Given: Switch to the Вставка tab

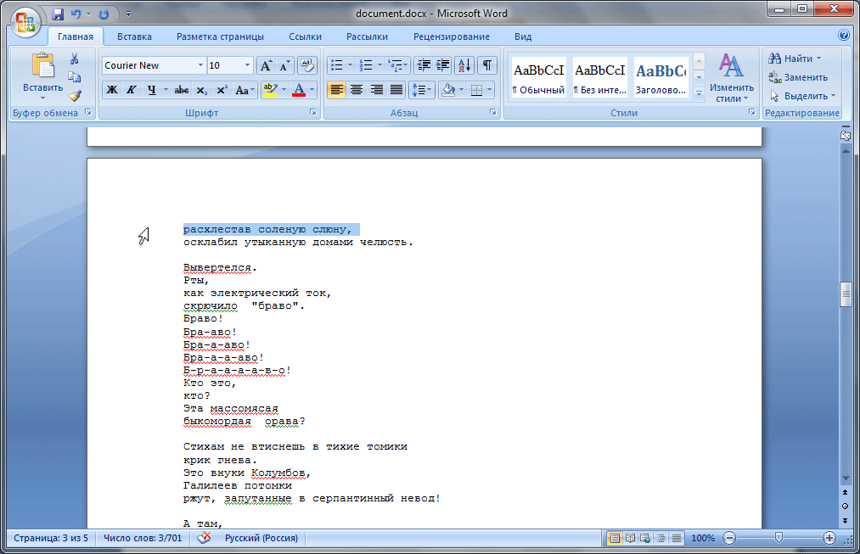Looking at the screenshot, I should pos(134,36).
